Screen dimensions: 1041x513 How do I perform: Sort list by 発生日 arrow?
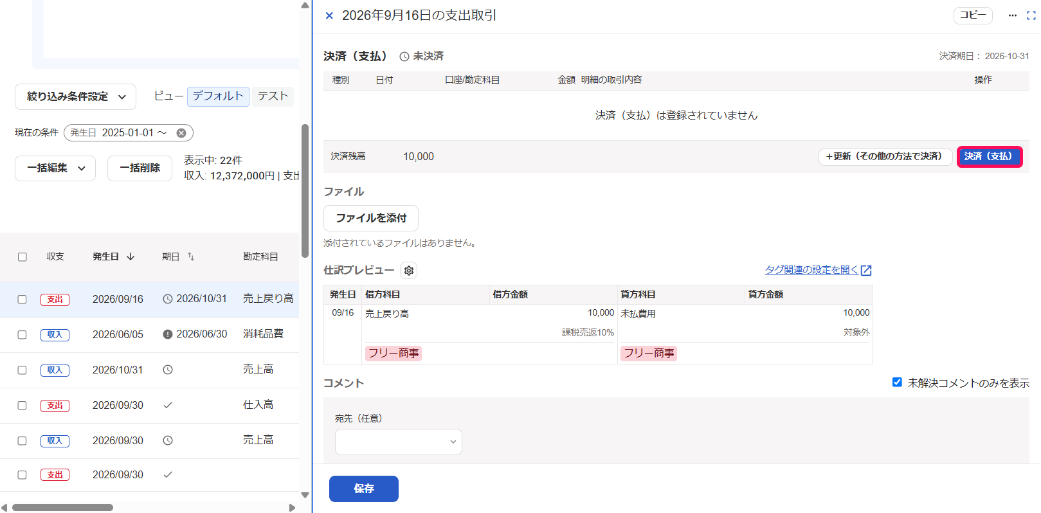[131, 256]
